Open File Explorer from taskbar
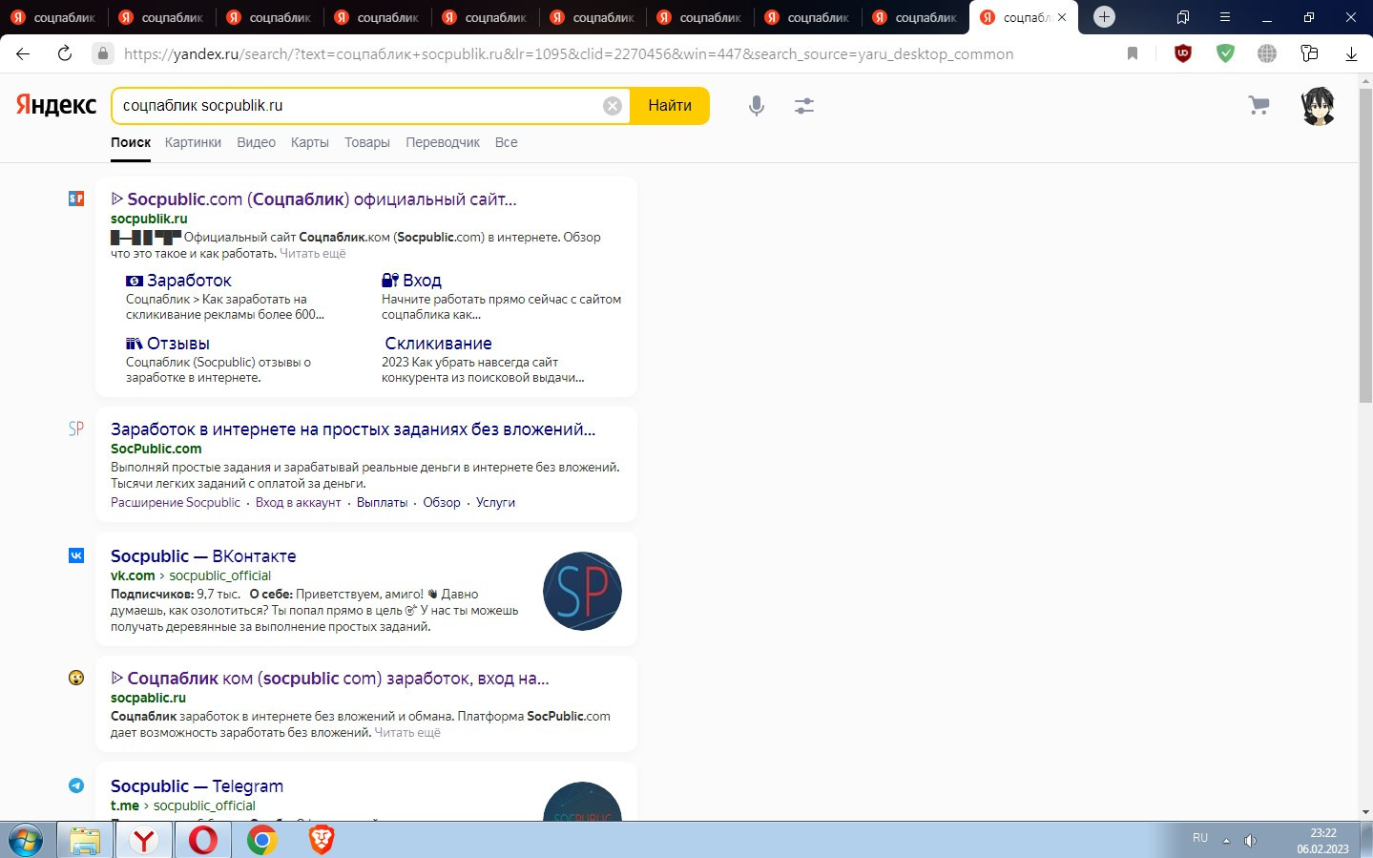 pos(84,840)
